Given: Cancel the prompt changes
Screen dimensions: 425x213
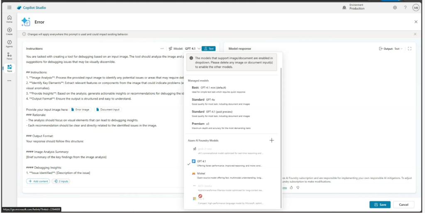Looking at the screenshot, I should [403, 205].
